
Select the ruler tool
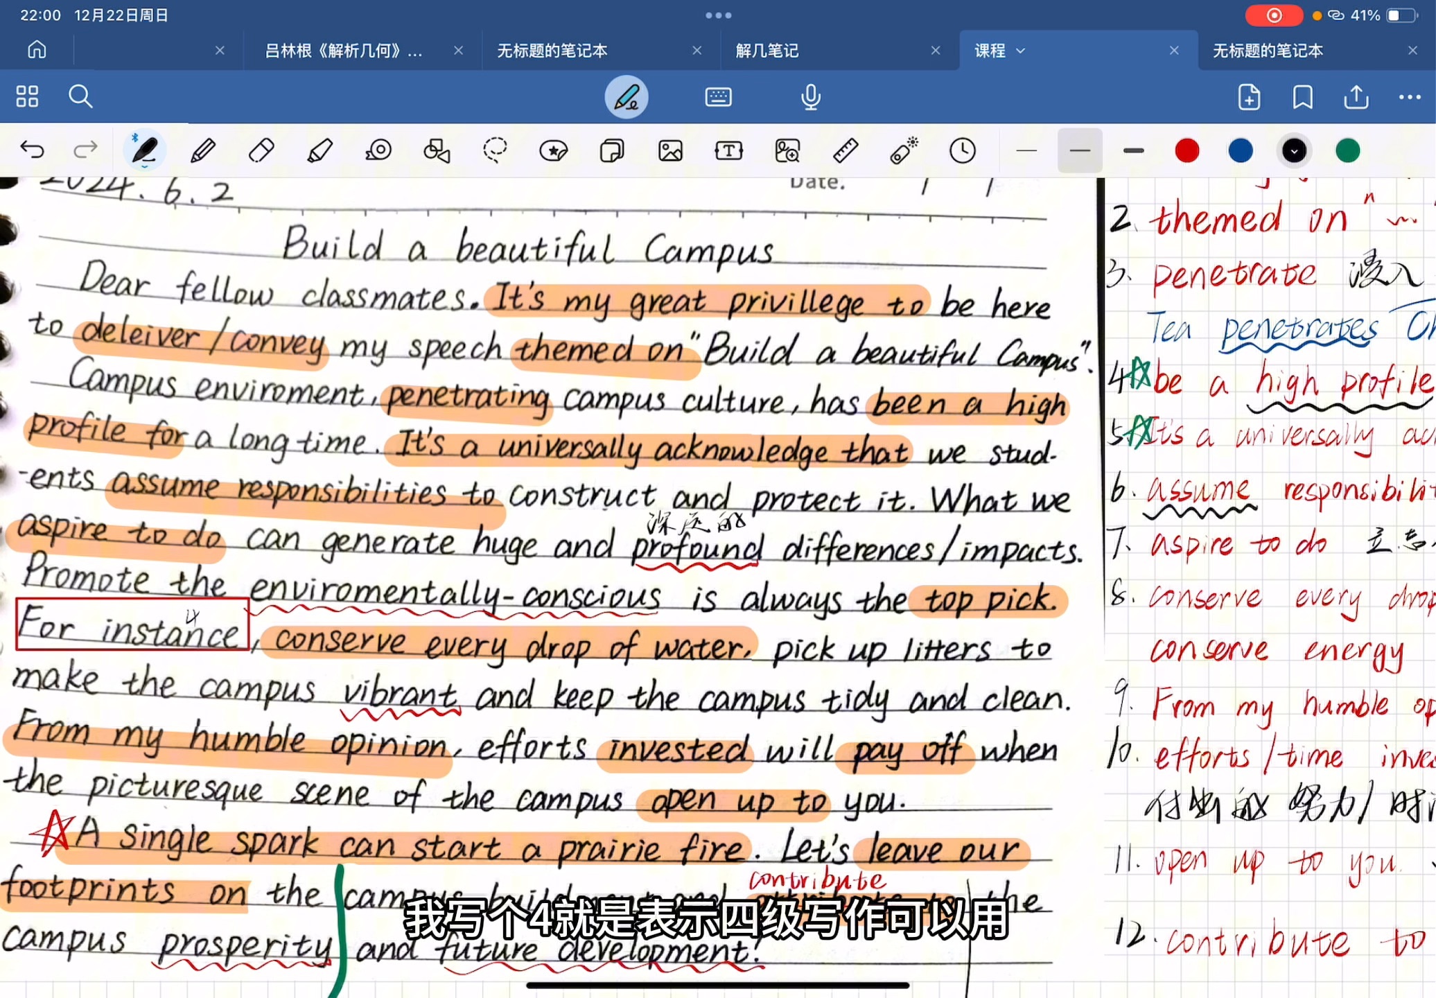(x=846, y=150)
